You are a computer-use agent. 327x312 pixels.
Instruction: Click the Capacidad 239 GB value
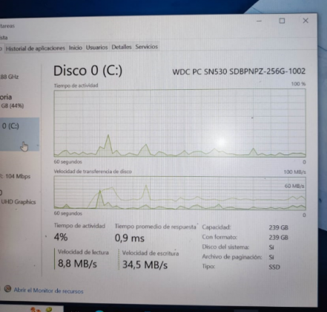[278, 227]
